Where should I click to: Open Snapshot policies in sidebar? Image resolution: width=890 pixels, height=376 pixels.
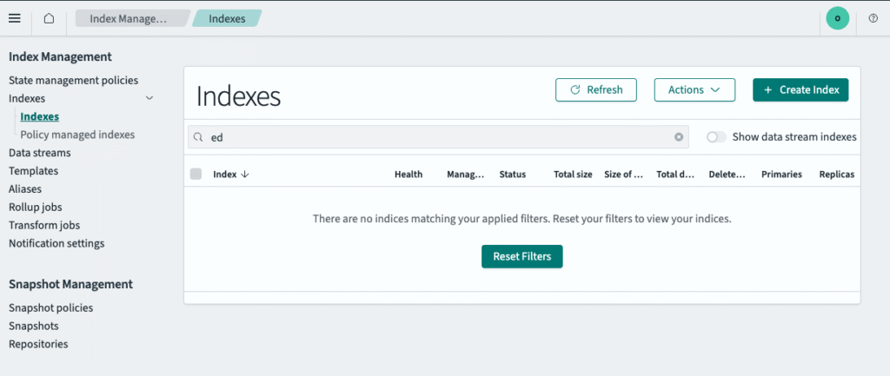click(50, 307)
